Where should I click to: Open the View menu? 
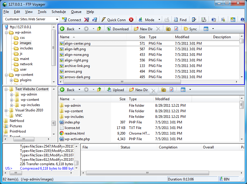tap(29, 12)
